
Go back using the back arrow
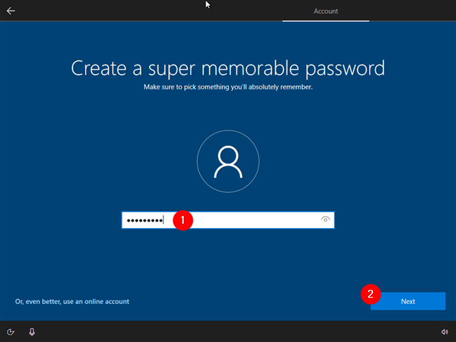(x=11, y=11)
